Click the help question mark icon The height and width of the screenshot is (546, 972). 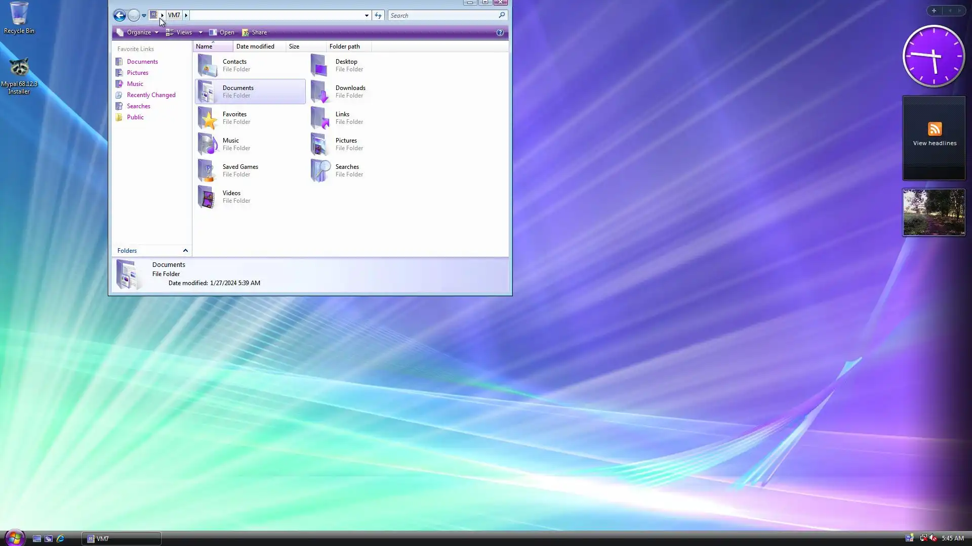(500, 32)
